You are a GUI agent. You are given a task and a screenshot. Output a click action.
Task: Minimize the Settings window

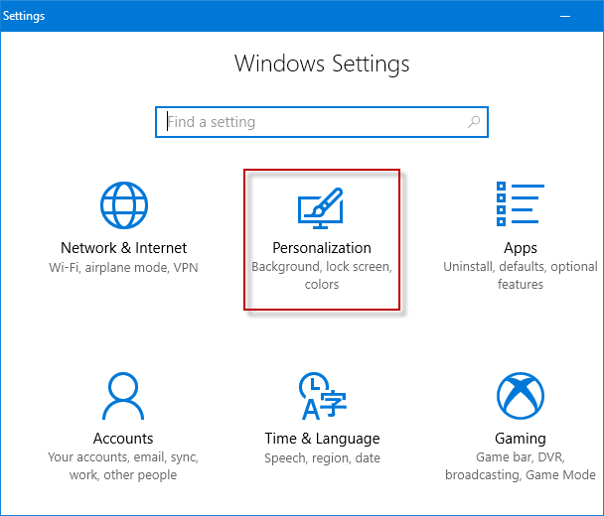(565, 16)
